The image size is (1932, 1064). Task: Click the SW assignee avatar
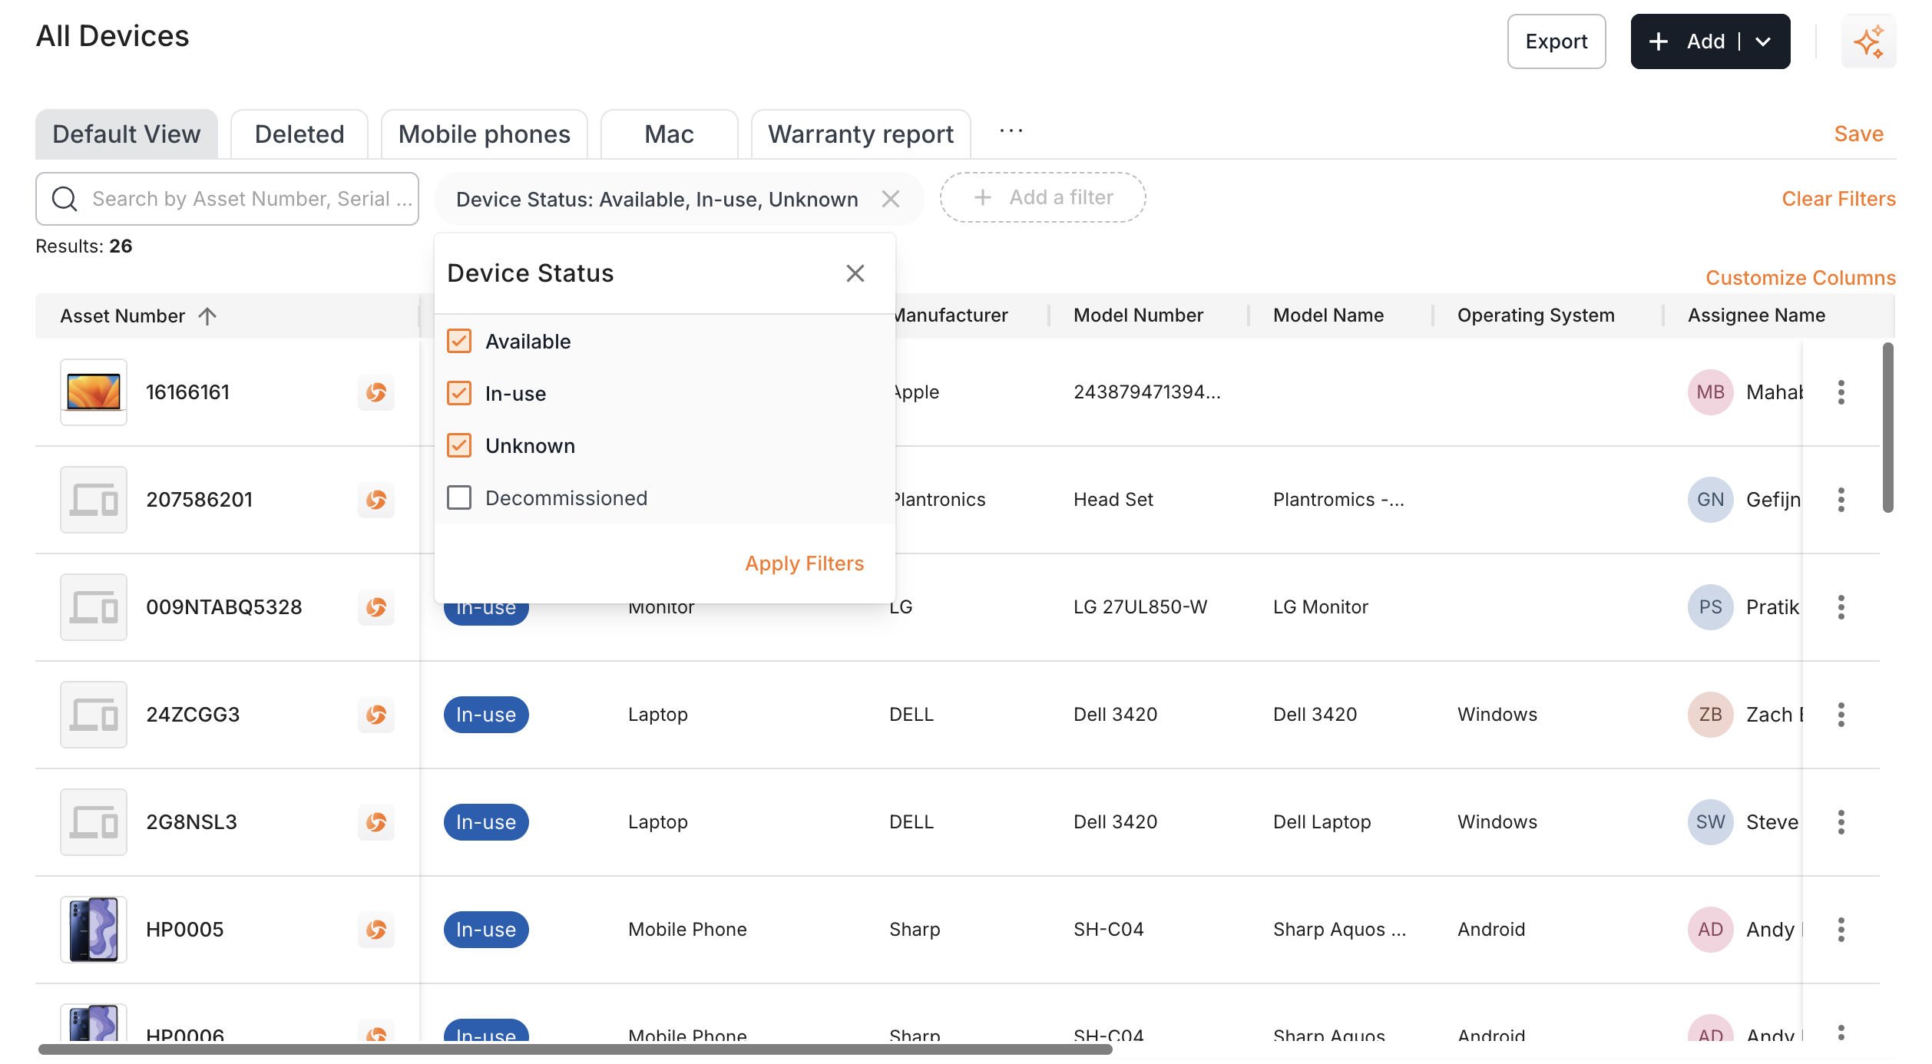click(1710, 822)
